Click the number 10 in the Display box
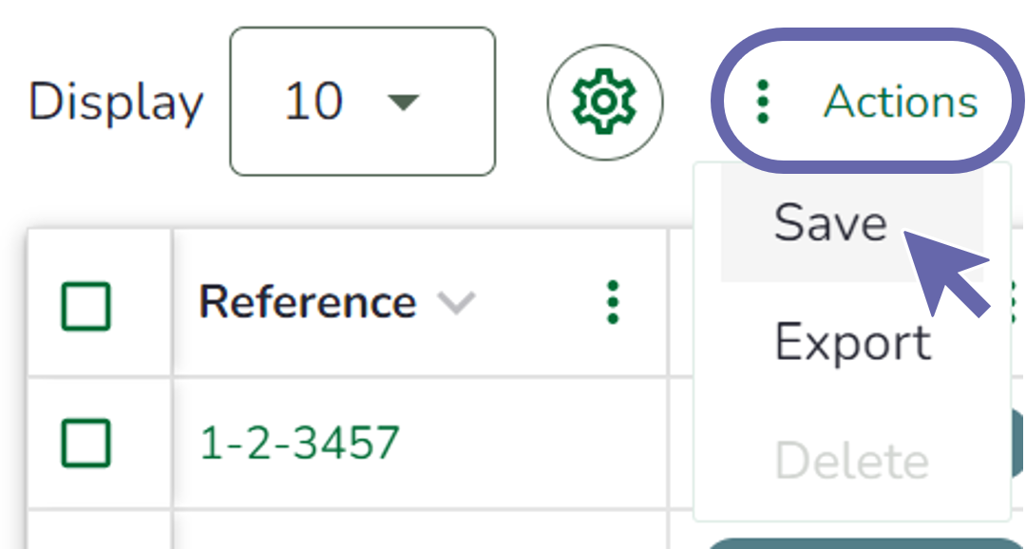 [313, 101]
